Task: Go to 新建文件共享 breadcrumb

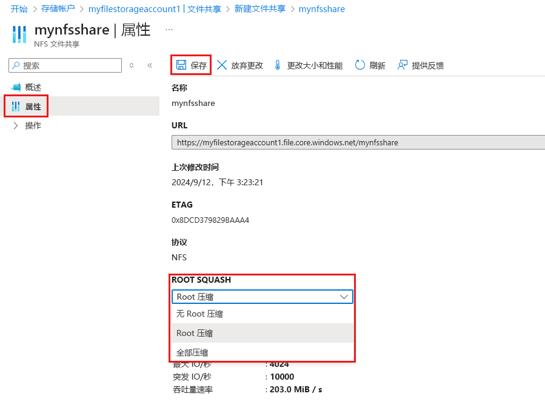Action: coord(260,8)
